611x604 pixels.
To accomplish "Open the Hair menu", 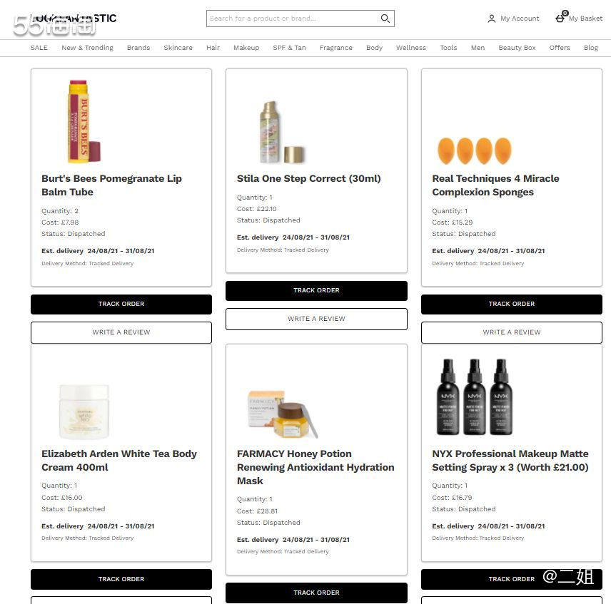I will [213, 48].
